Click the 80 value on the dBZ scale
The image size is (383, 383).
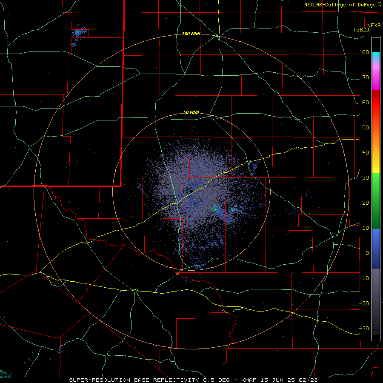point(366,52)
